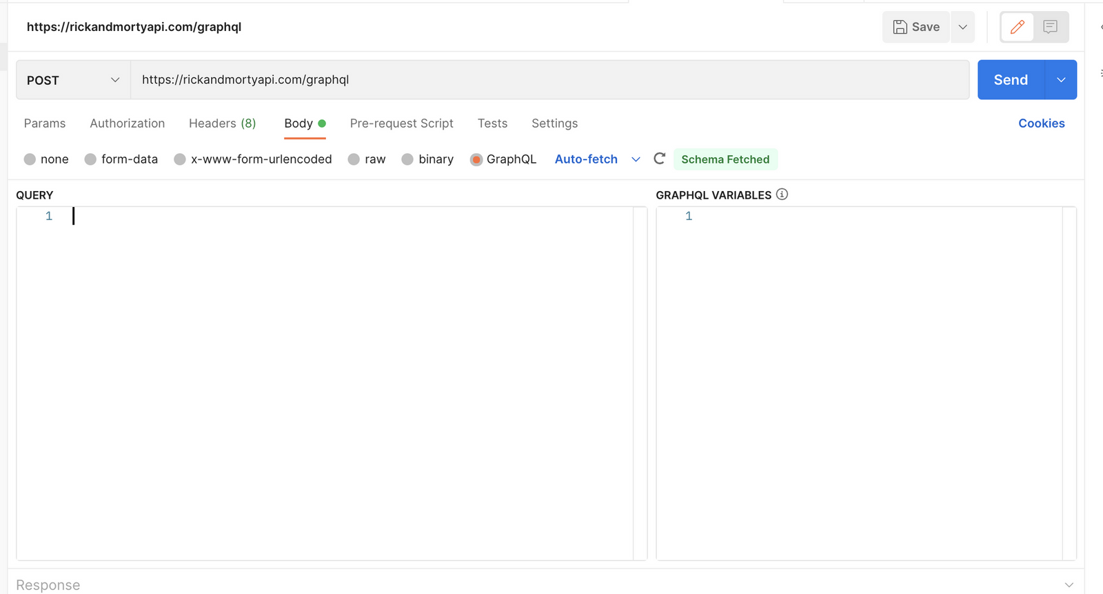Expand the Save options arrow
The width and height of the screenshot is (1103, 594).
pyautogui.click(x=962, y=27)
